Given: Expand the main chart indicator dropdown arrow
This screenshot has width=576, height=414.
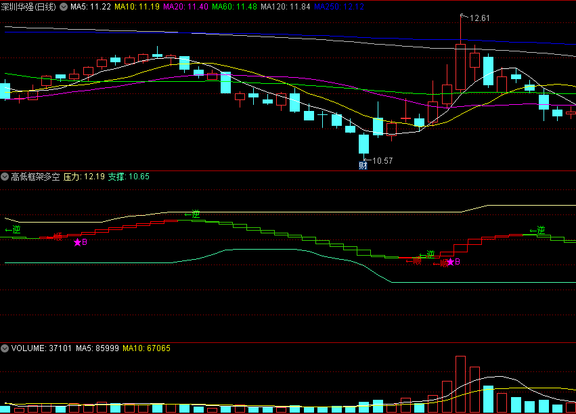Looking at the screenshot, I should (x=64, y=7).
